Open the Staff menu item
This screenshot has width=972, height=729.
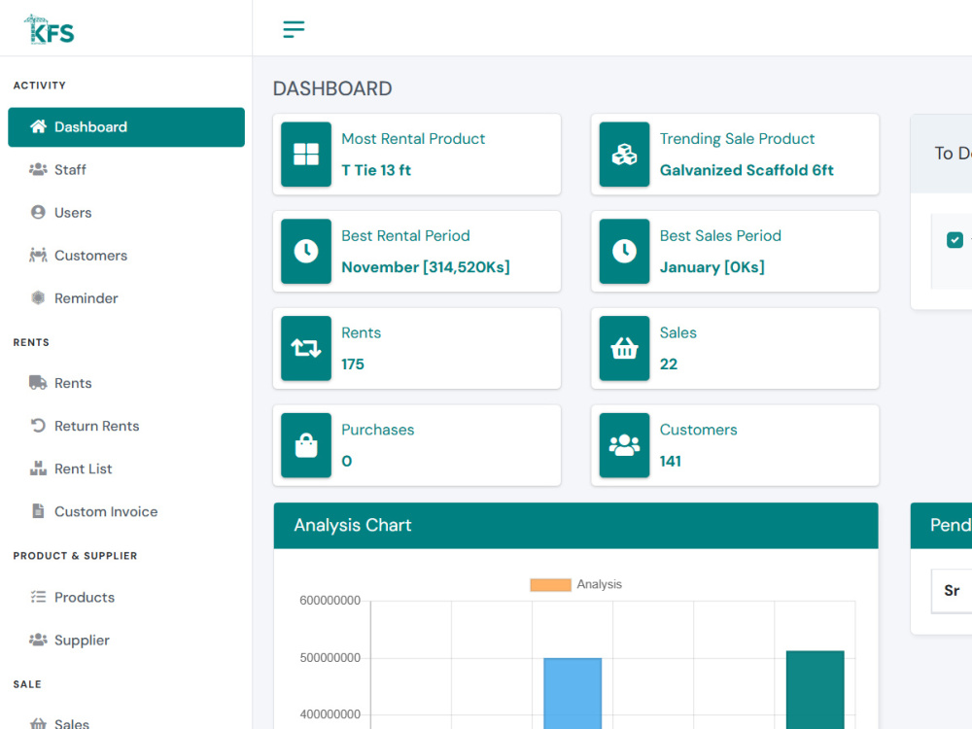(126, 169)
